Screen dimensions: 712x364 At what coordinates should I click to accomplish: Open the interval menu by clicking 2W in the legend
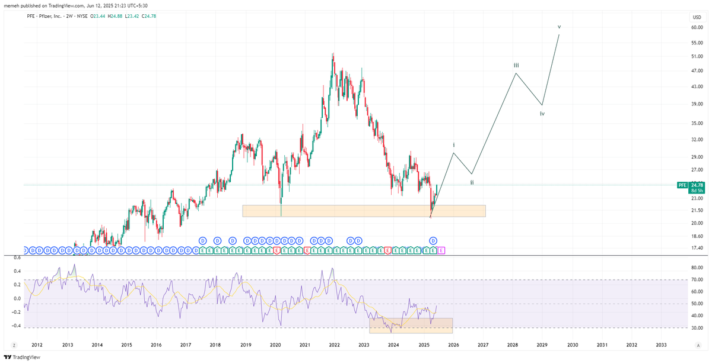(x=69, y=17)
